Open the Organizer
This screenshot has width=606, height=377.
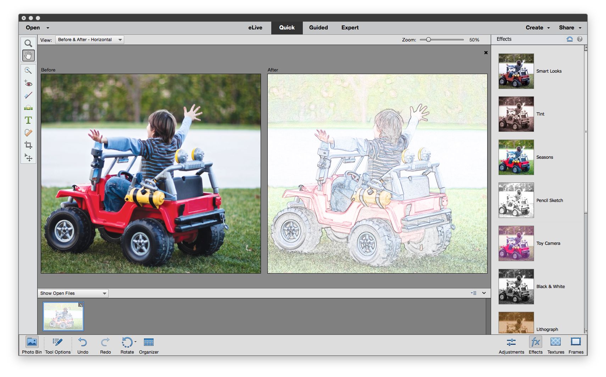(149, 345)
